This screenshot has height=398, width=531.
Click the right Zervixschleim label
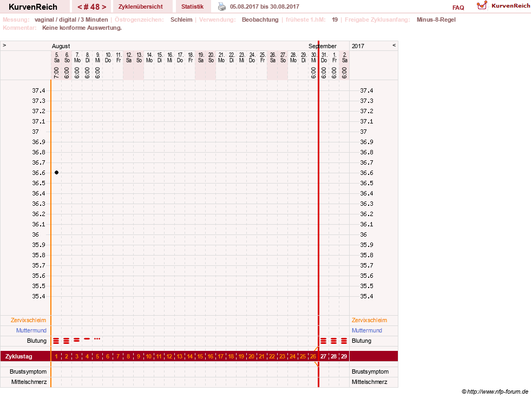pyautogui.click(x=369, y=320)
